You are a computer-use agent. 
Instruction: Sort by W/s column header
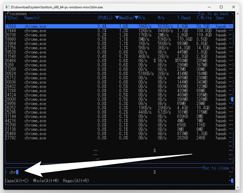[161, 18]
